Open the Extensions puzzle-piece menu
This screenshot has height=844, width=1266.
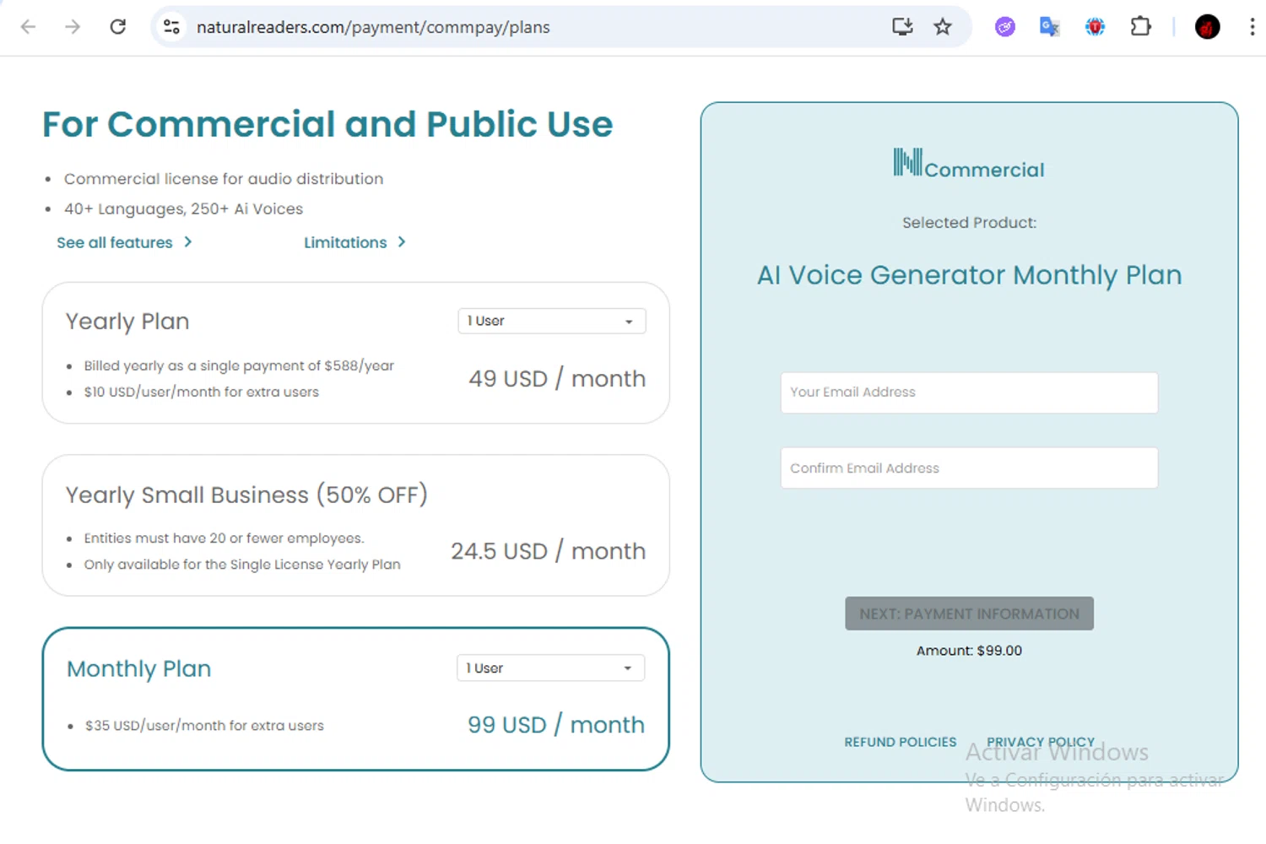click(x=1140, y=27)
